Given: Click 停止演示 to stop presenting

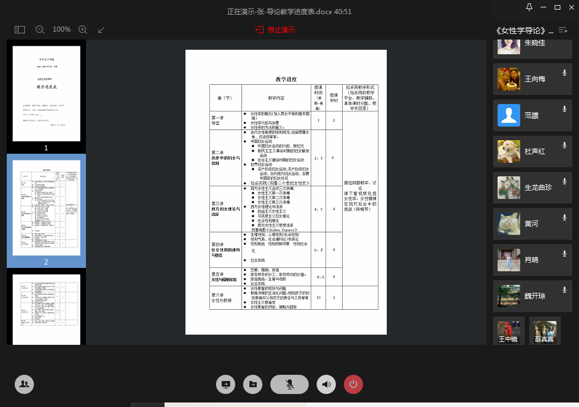Looking at the screenshot, I should click(275, 29).
